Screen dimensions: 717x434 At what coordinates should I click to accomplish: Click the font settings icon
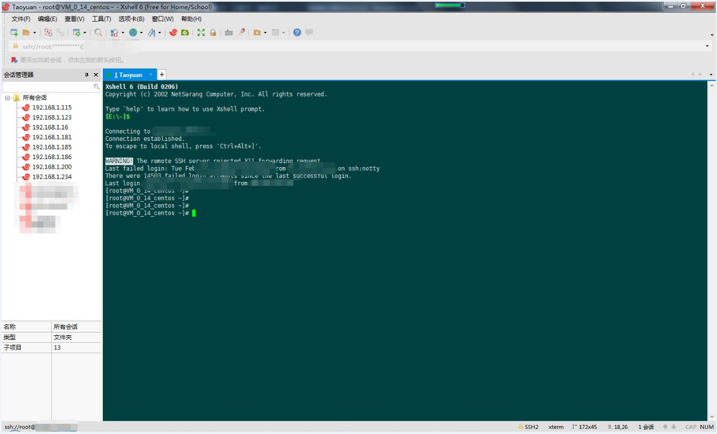(x=151, y=33)
